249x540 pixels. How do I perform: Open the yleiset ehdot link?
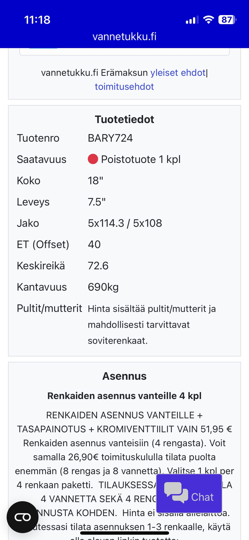(178, 73)
